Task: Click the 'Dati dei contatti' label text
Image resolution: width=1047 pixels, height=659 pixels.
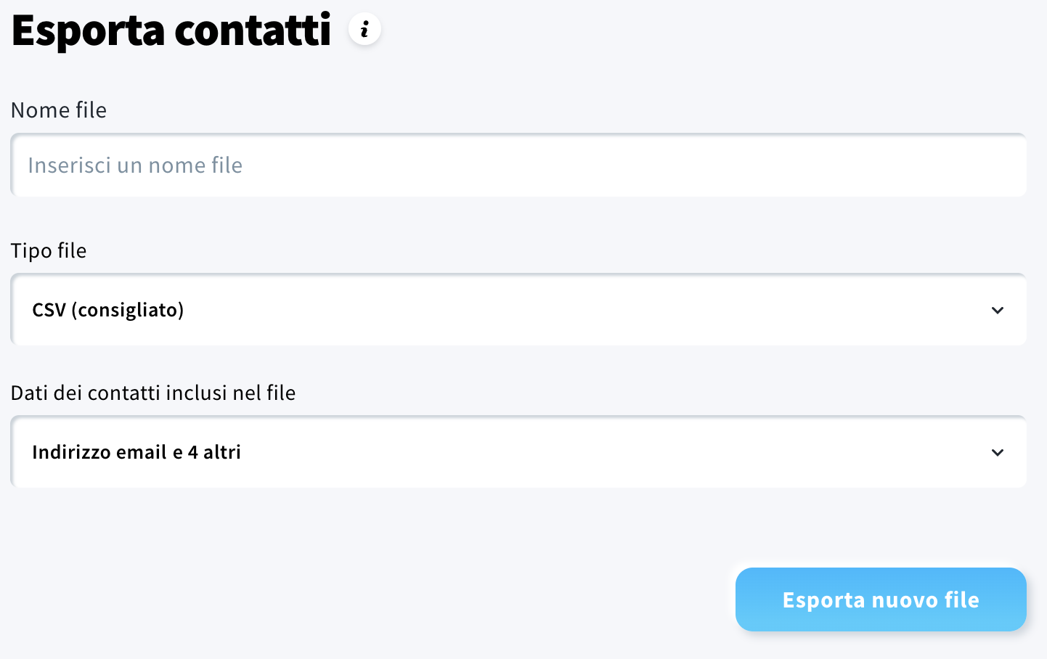Action: [153, 393]
